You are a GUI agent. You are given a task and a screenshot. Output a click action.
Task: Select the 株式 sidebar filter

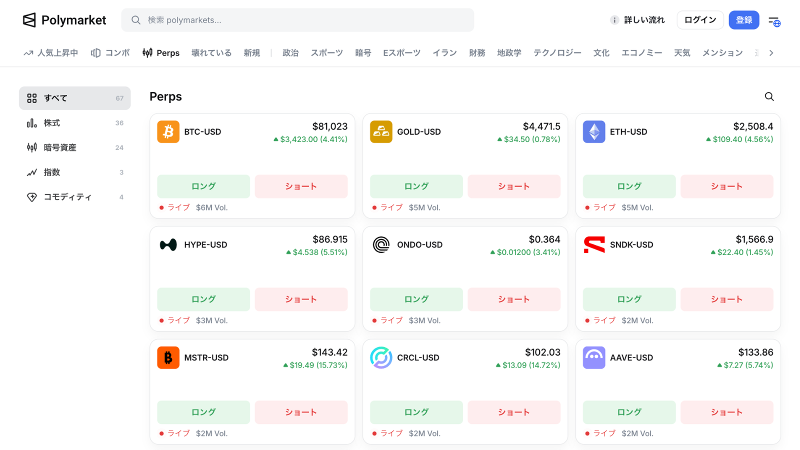click(x=75, y=123)
